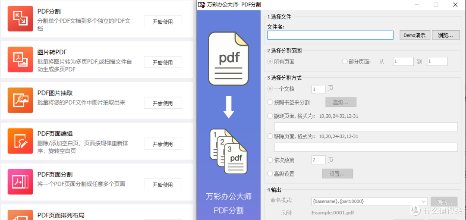Image resolution: width=466 pixels, height=220 pixels.
Task: Click the PDF图片抽取 card title
Action: coord(55,93)
